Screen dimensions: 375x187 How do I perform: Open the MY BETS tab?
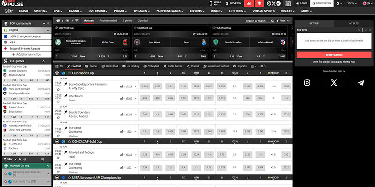[354, 24]
